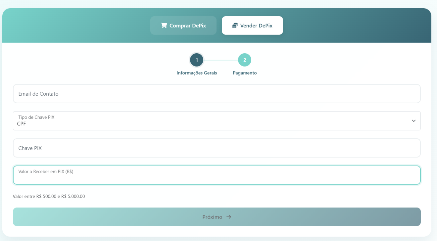437x241 pixels.
Task: Focus the Chave PIX input field
Action: (217, 148)
